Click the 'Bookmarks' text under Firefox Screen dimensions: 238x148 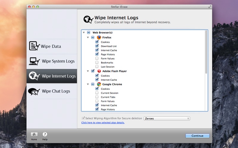pyautogui.click(x=107, y=62)
